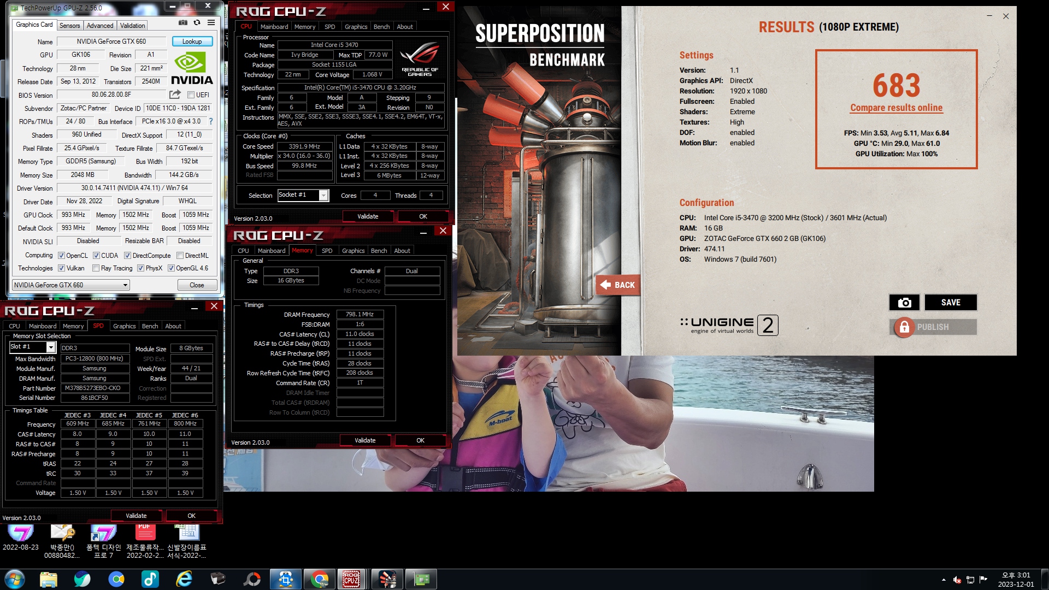Image resolution: width=1049 pixels, height=590 pixels.
Task: Select the 제조물류작 PDF desktop file
Action: tap(145, 541)
